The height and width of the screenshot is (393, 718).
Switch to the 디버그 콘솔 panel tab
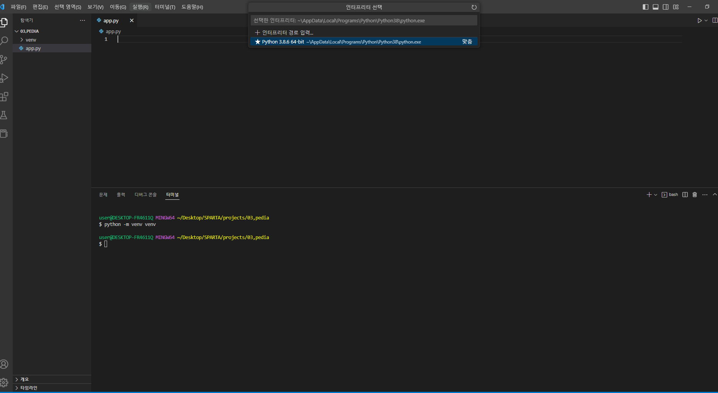[146, 195]
